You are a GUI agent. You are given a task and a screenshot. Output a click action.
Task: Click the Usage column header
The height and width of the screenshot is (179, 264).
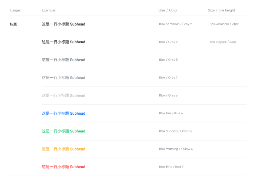(x=15, y=10)
